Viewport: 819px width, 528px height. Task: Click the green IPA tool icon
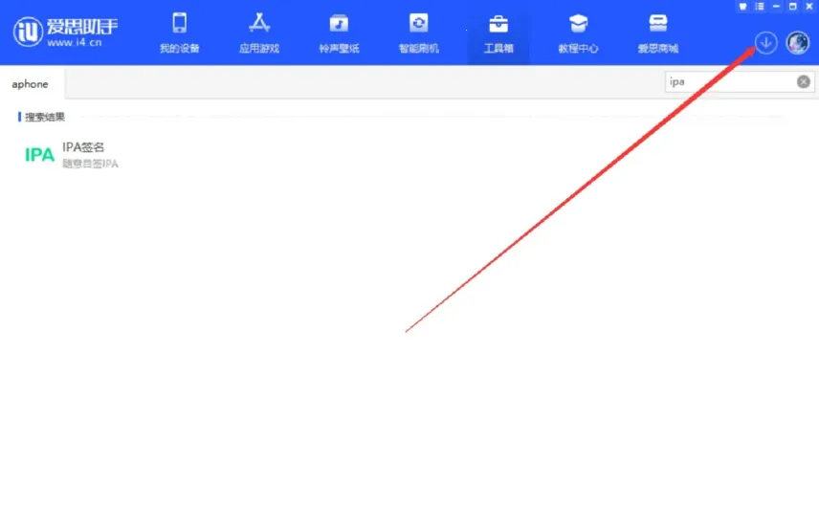point(39,155)
